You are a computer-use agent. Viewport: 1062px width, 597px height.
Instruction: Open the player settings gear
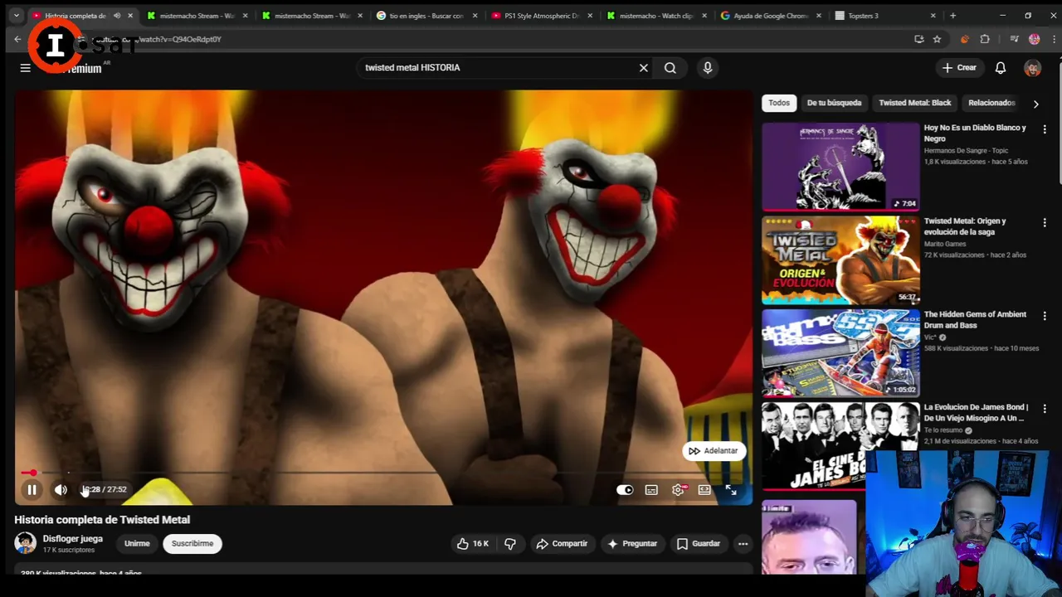[678, 490]
